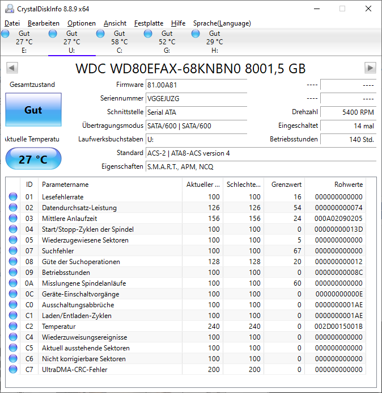Open the Optionen menu

point(82,23)
